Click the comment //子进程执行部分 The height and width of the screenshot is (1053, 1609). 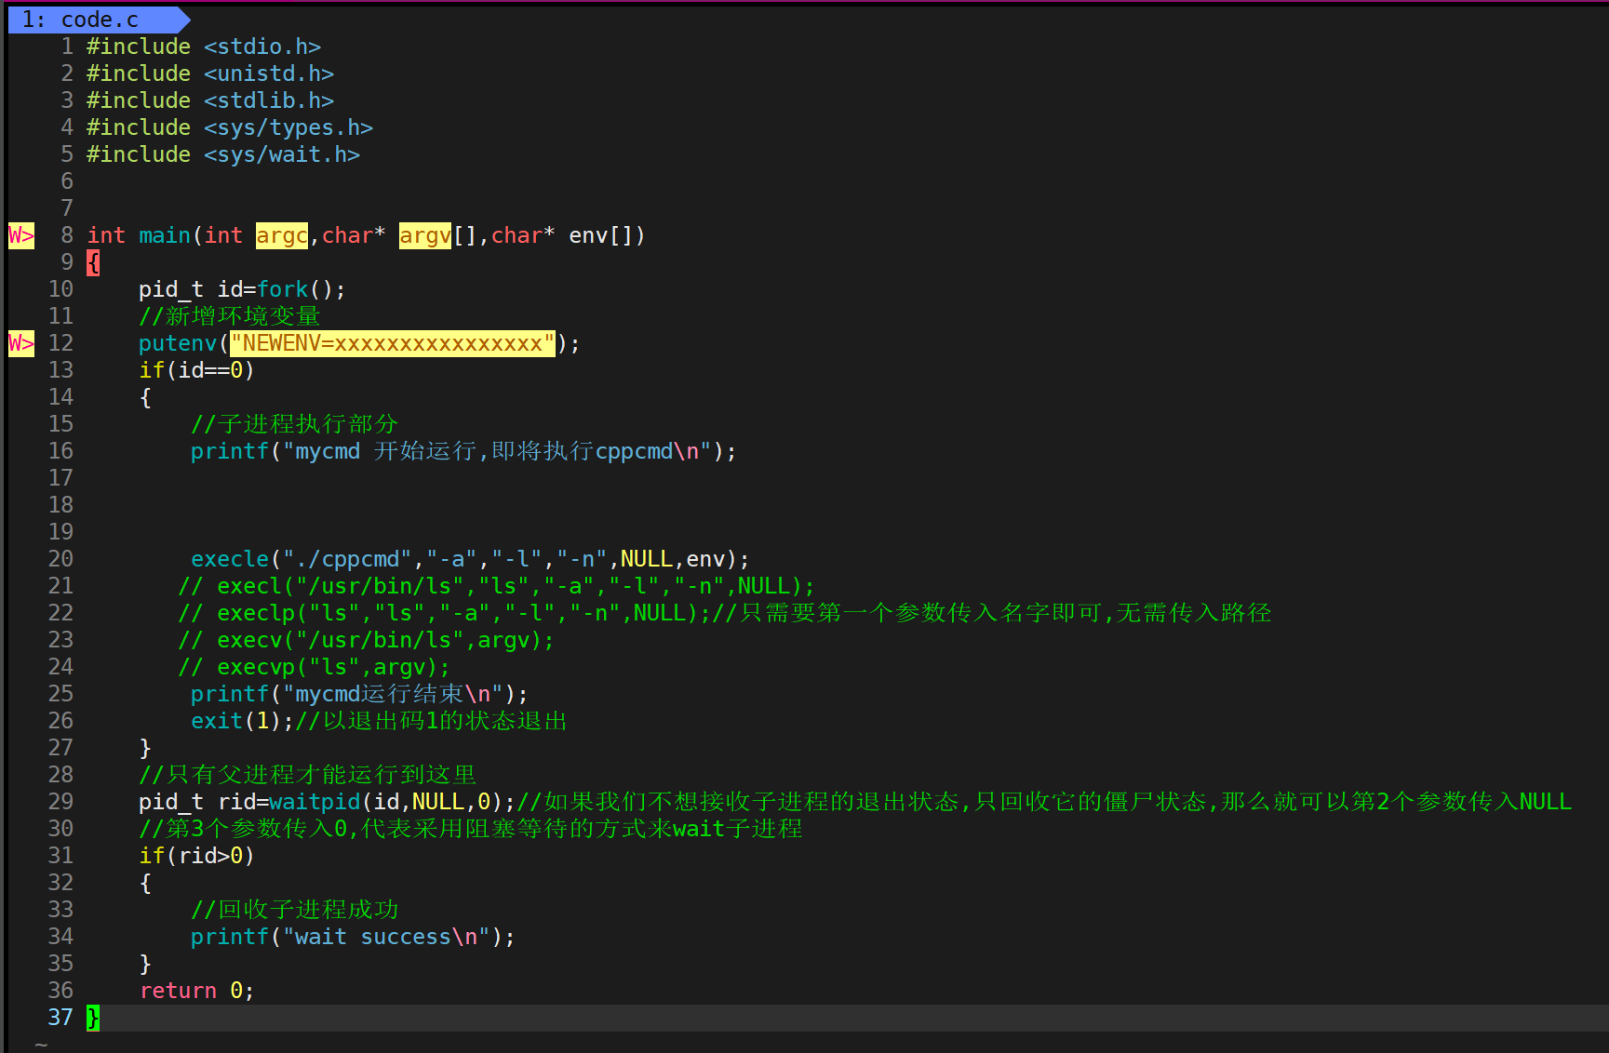[x=295, y=424]
